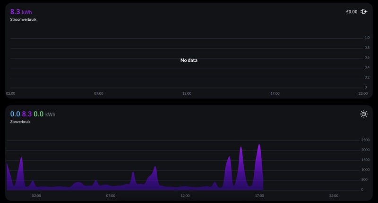Click the Stroomverbruik label

23,19
